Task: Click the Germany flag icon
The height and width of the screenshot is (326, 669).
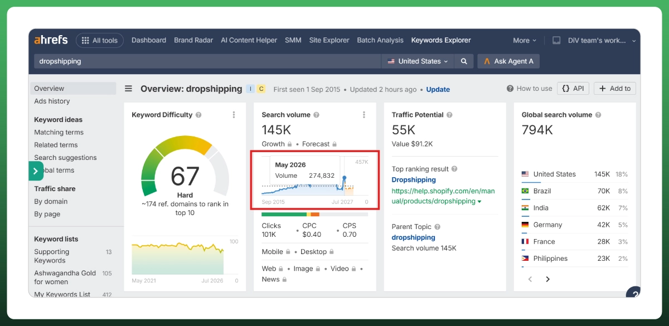Action: click(x=525, y=225)
